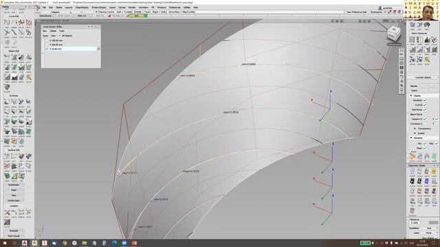Click the ViewCube in the viewport

(394, 34)
